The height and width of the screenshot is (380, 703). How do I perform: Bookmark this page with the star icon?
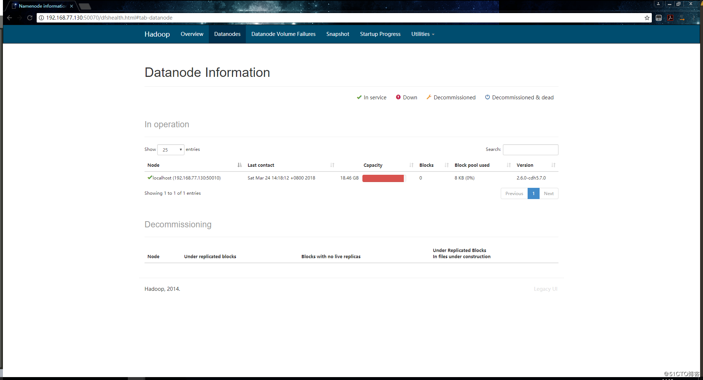647,18
